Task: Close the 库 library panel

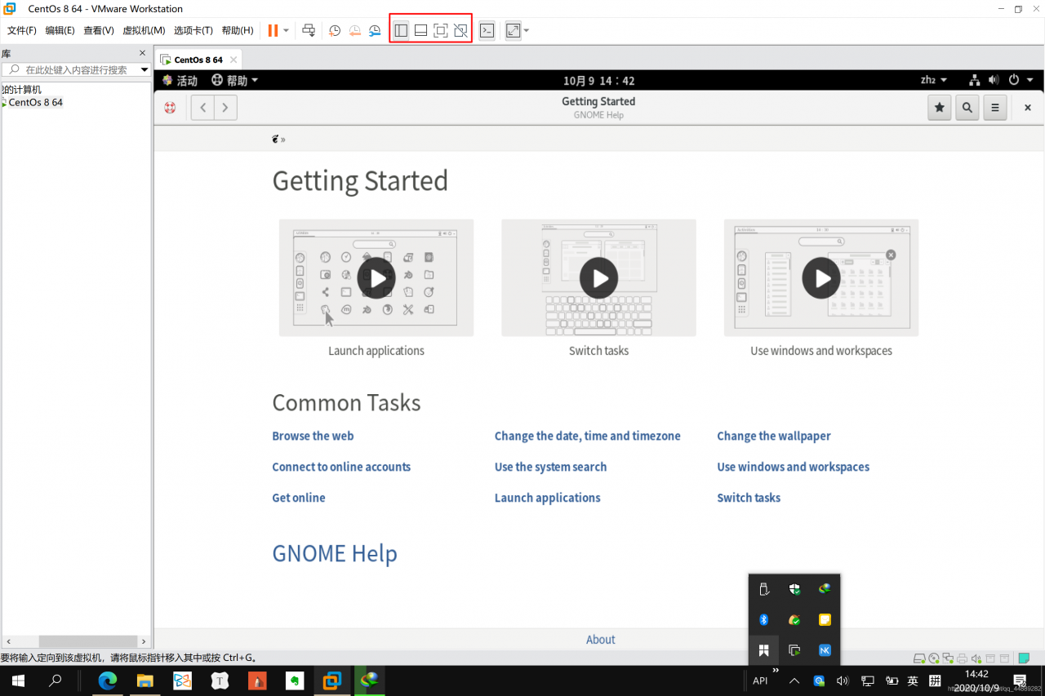Action: coord(143,53)
